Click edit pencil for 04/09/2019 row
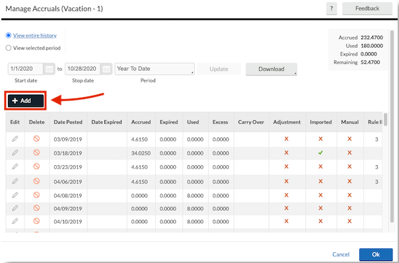 click(x=15, y=208)
